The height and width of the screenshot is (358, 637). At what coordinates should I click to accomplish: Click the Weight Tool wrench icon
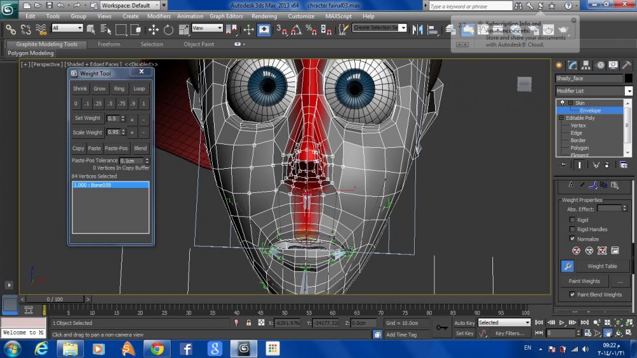pyautogui.click(x=567, y=266)
